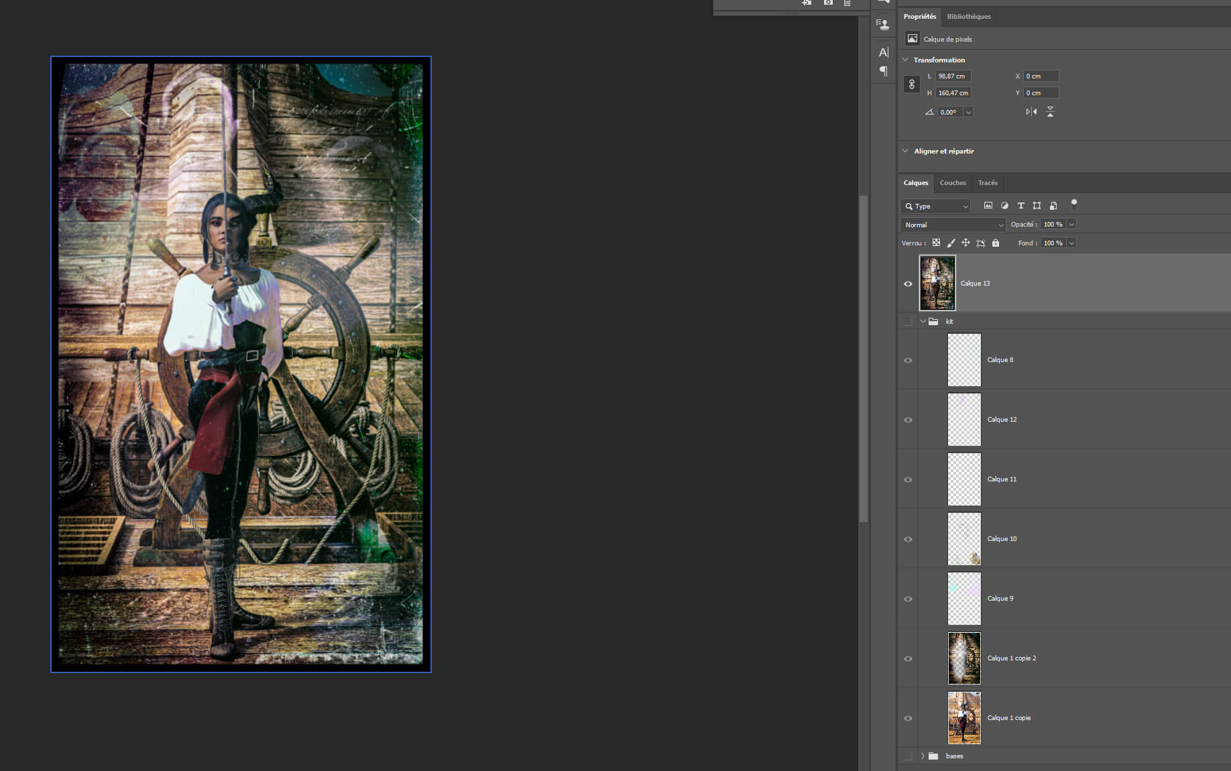
Task: Lock all with the padlock icon
Action: point(996,243)
